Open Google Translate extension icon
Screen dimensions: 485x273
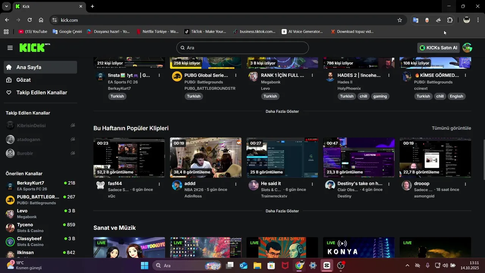[x=416, y=20]
